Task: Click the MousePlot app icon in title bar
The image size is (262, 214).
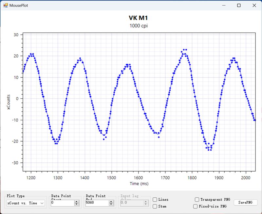Action: coord(6,5)
